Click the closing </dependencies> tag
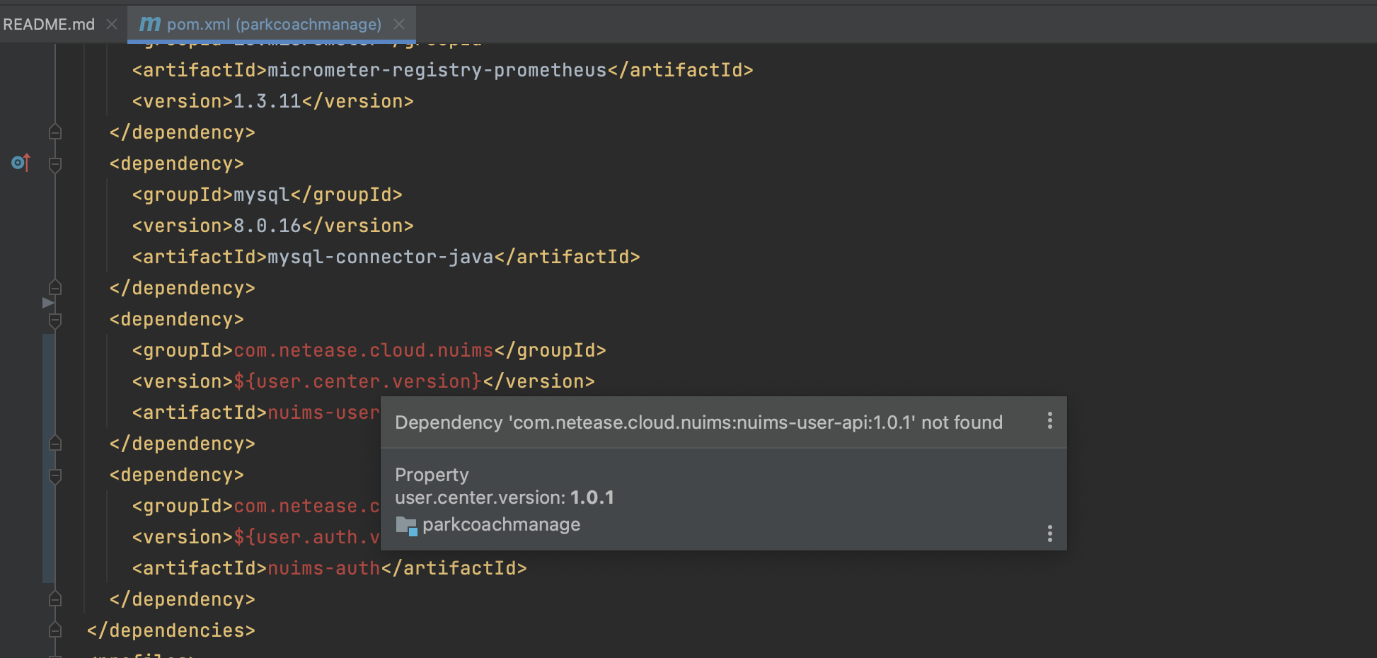 click(171, 630)
